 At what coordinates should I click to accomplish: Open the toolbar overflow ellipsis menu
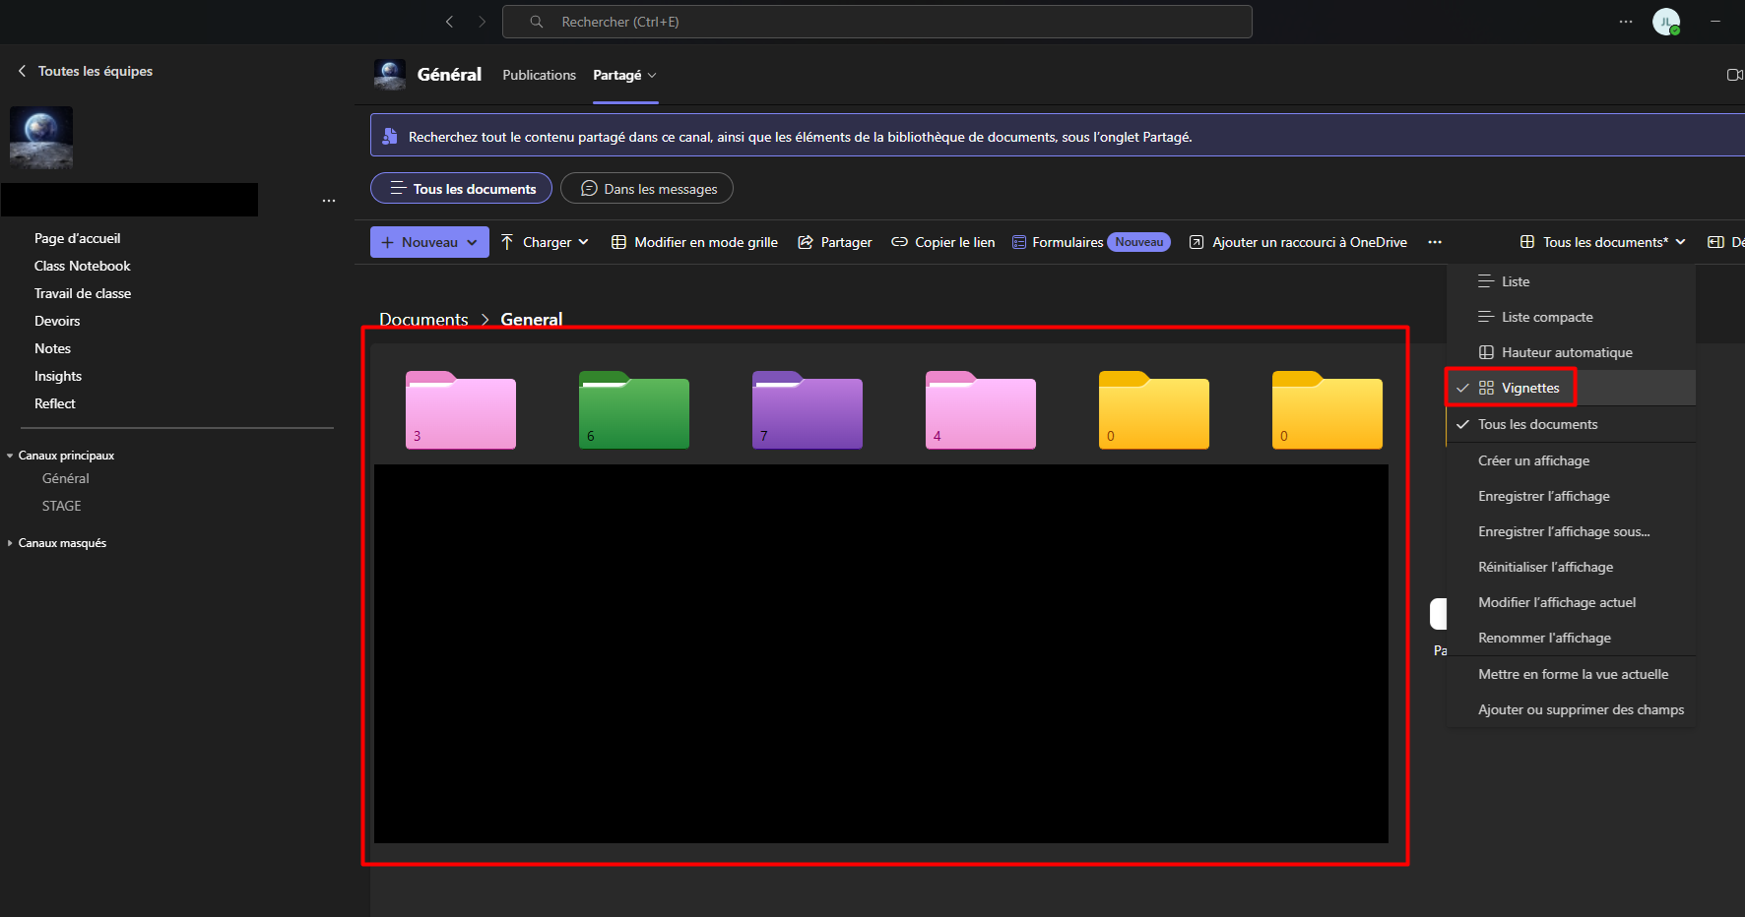pos(1435,242)
